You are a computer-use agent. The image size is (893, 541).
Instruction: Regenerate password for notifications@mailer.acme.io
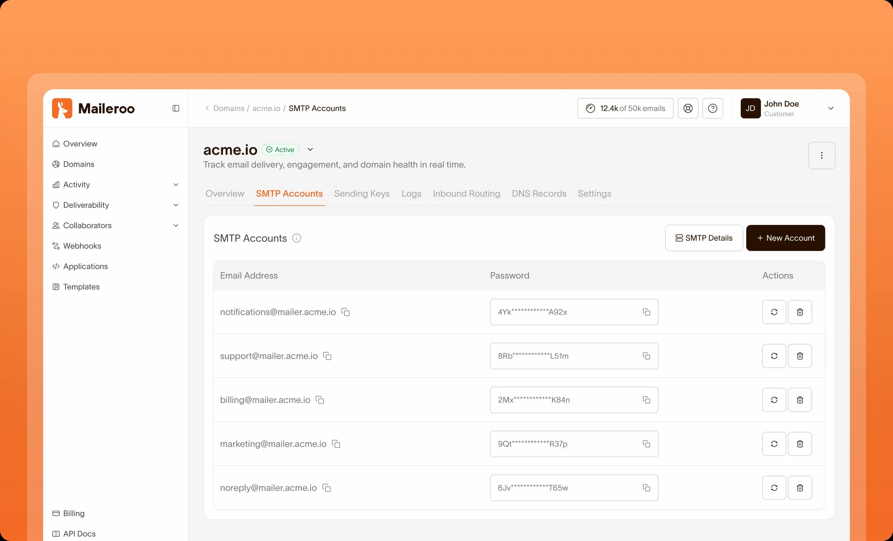click(x=774, y=312)
